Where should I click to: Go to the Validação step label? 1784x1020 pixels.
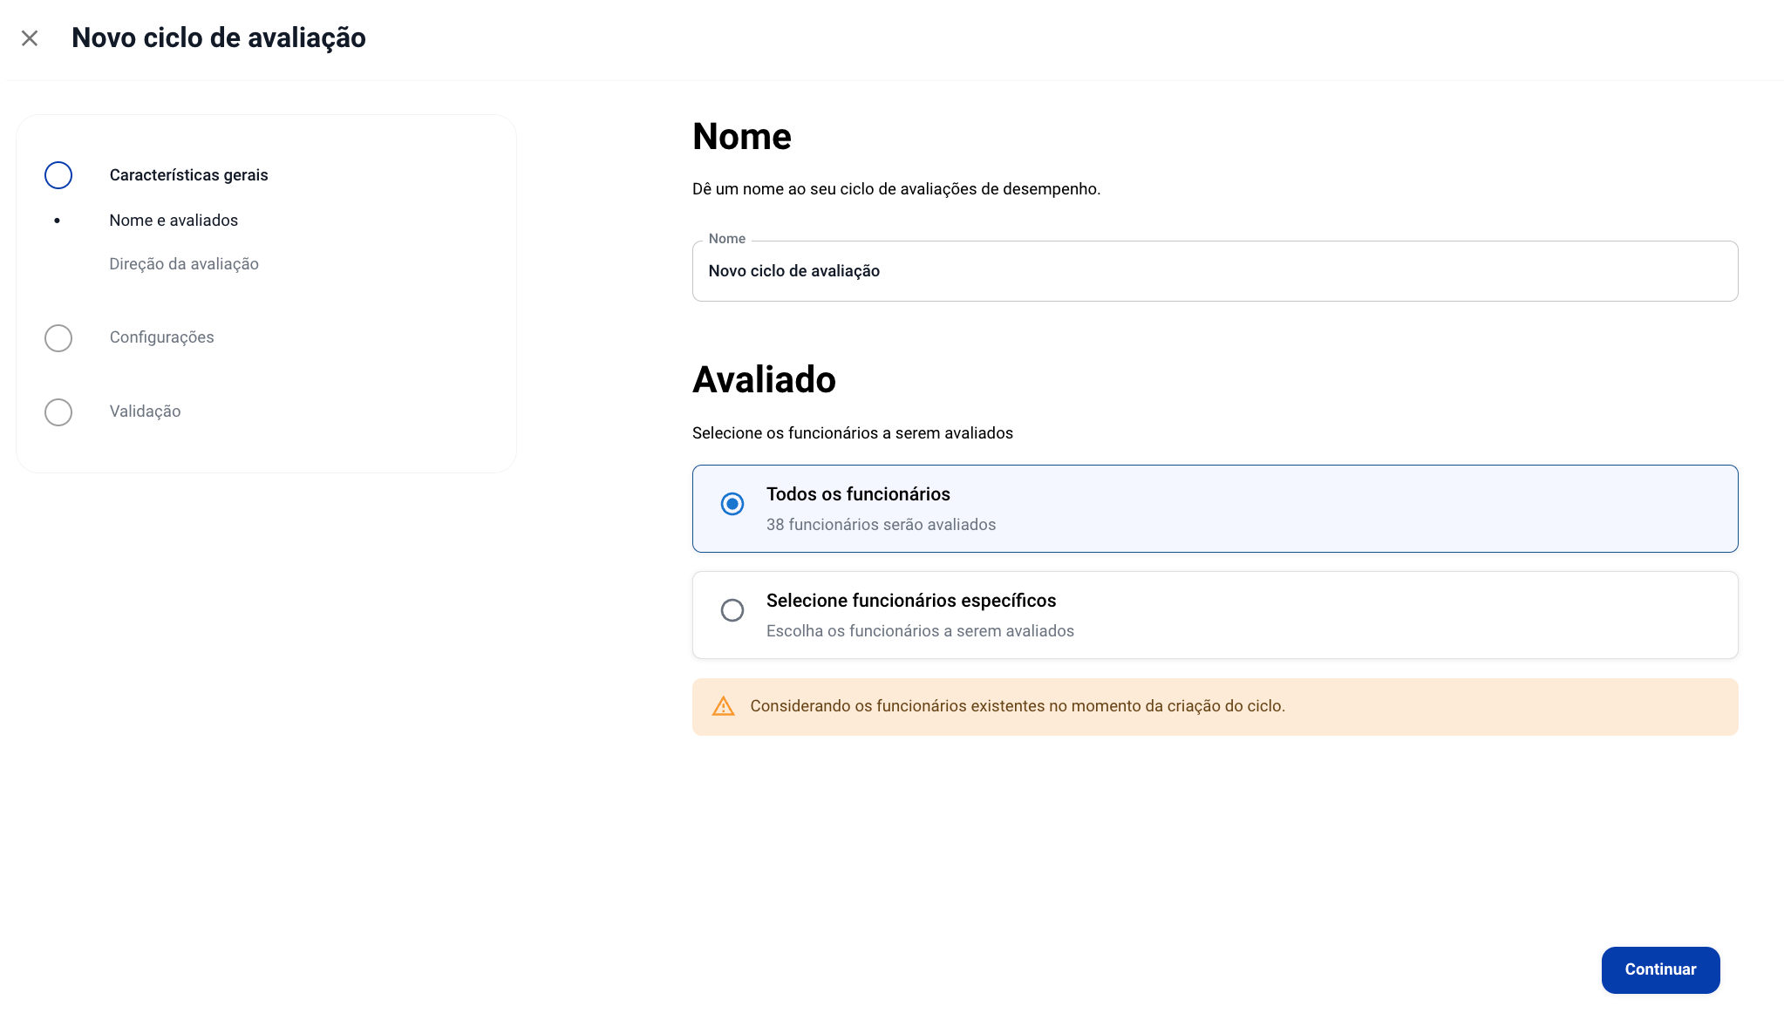pyautogui.click(x=145, y=411)
